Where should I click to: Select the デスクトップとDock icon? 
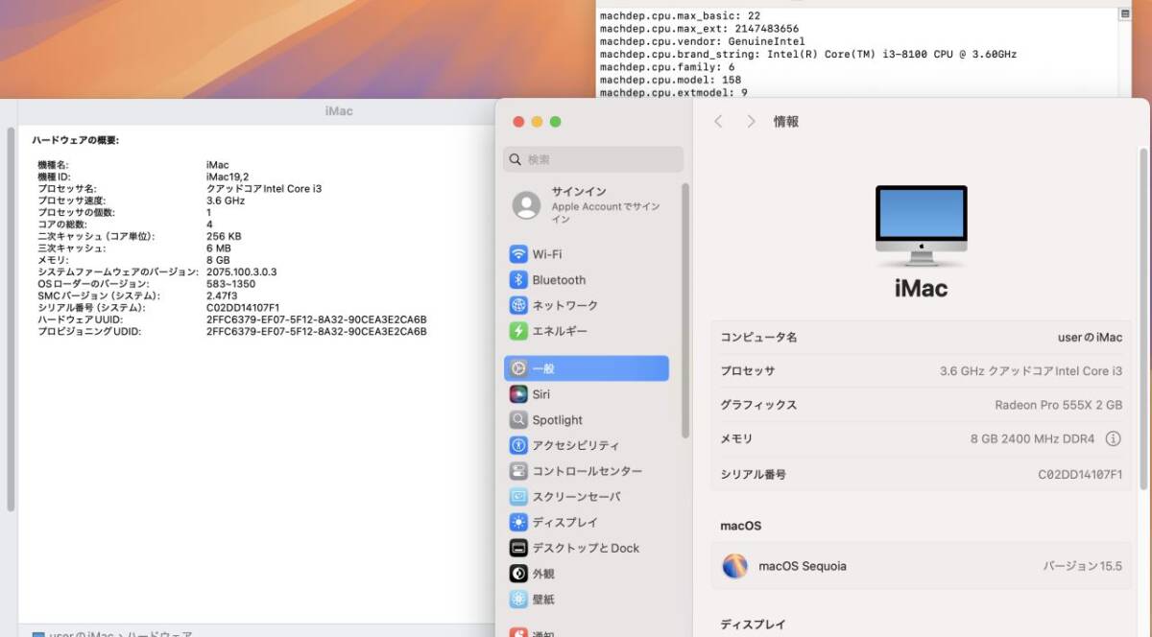(518, 548)
